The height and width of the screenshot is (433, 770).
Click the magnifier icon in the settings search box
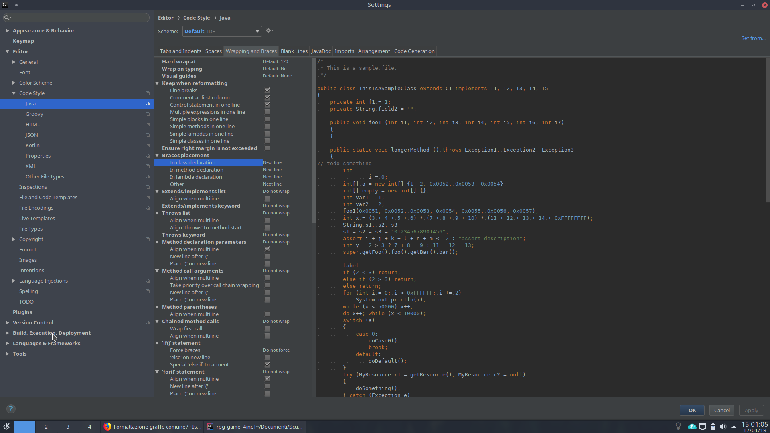click(7, 18)
